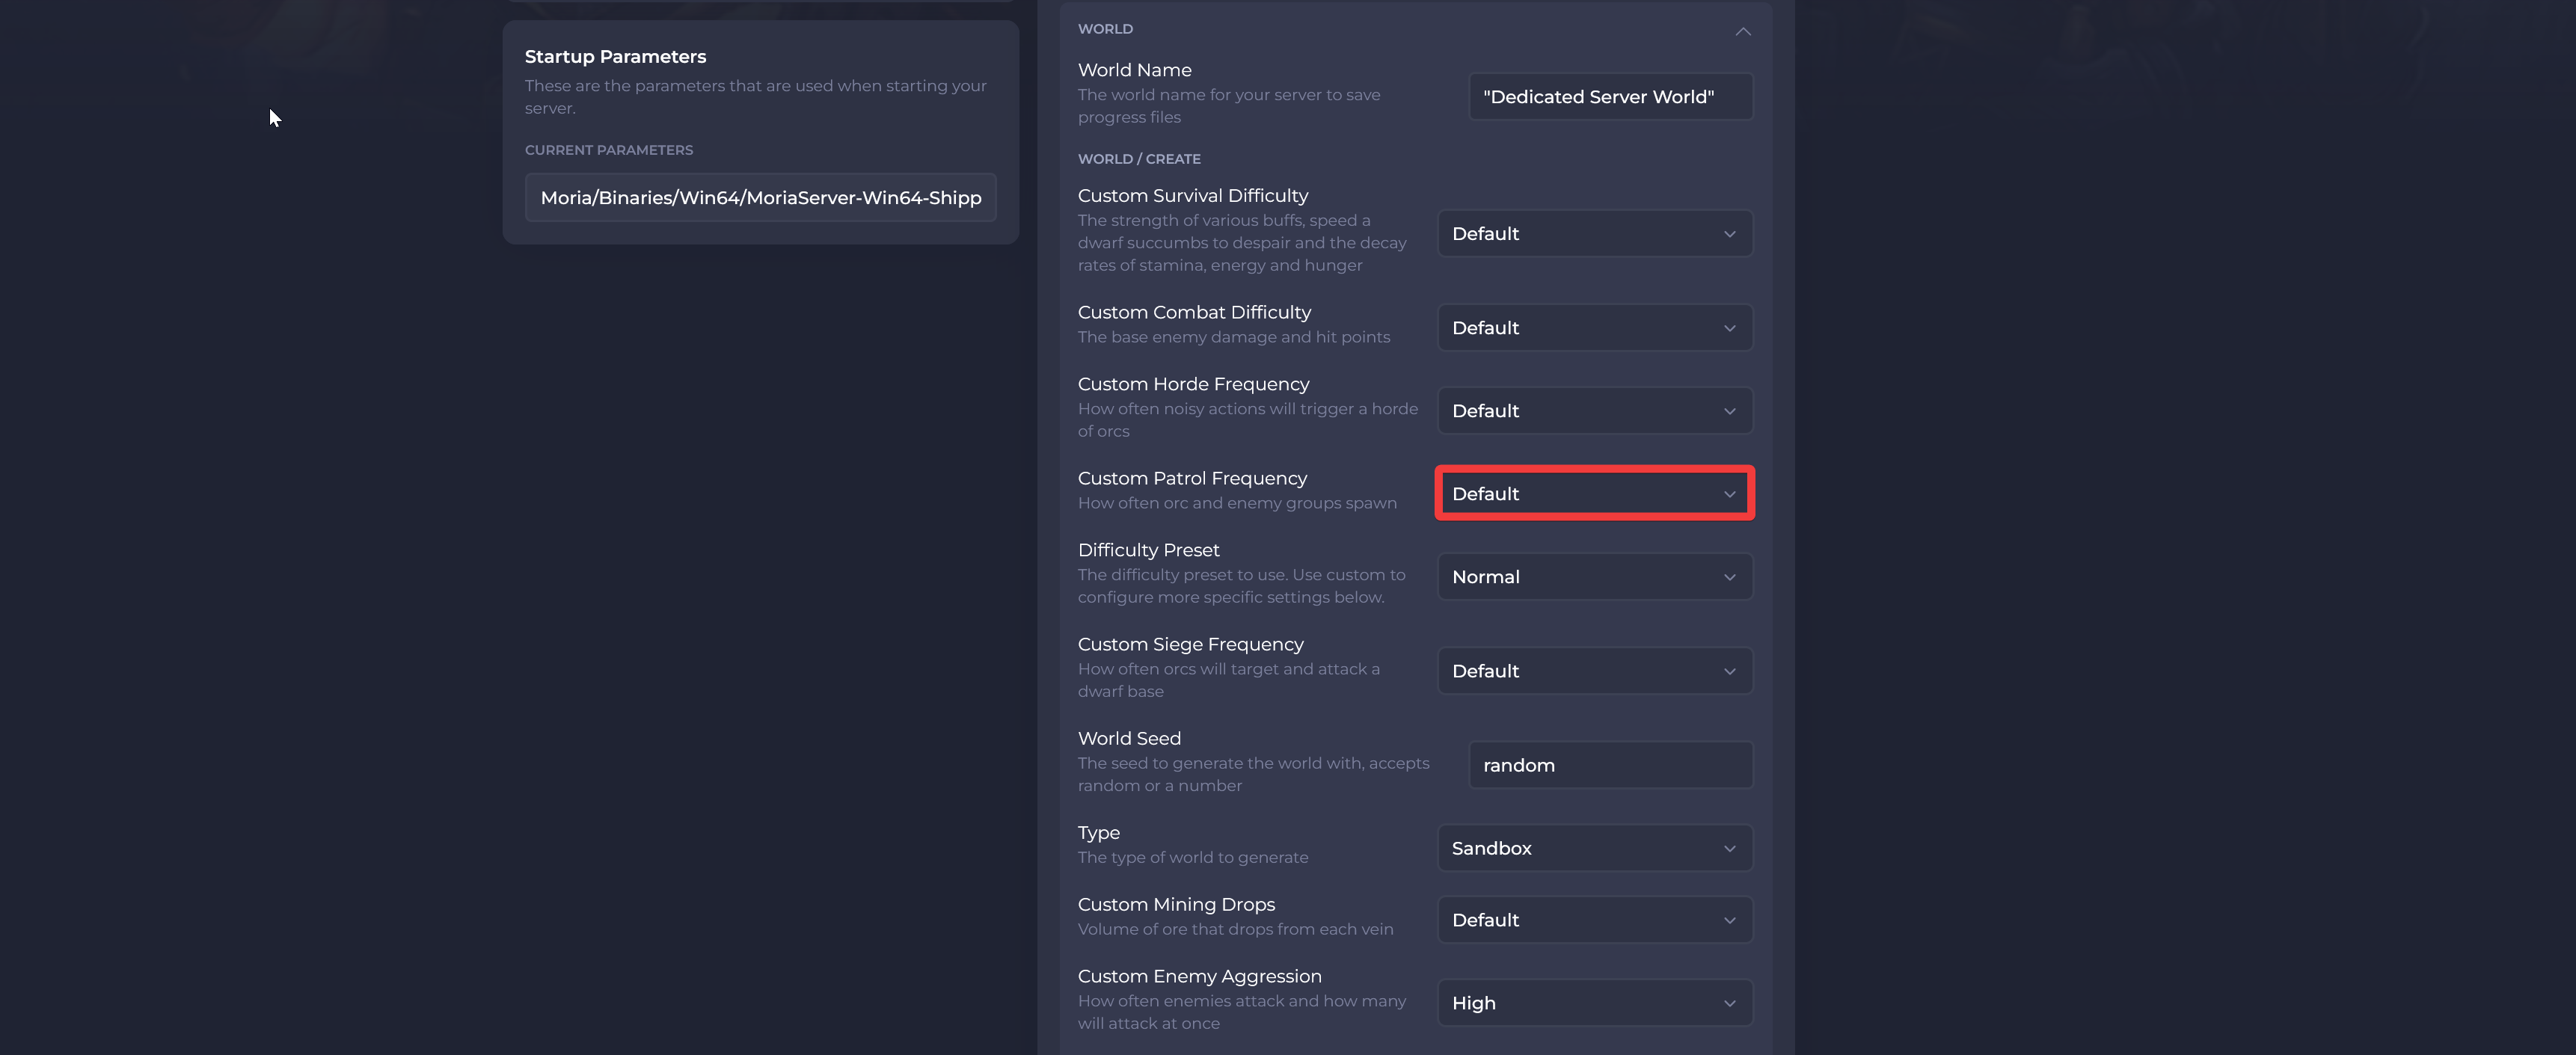Edit the World Seed field showing random
2576x1055 pixels.
click(x=1610, y=765)
